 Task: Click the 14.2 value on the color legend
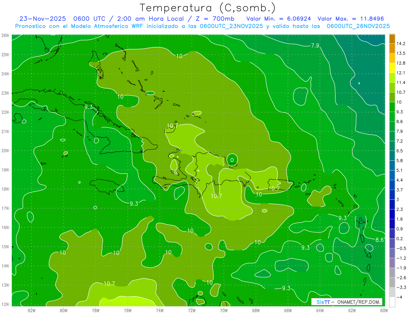point(401,43)
